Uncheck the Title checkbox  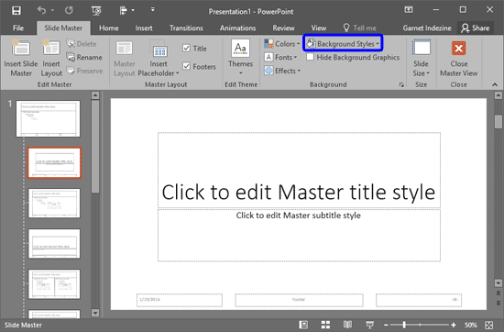coord(186,49)
